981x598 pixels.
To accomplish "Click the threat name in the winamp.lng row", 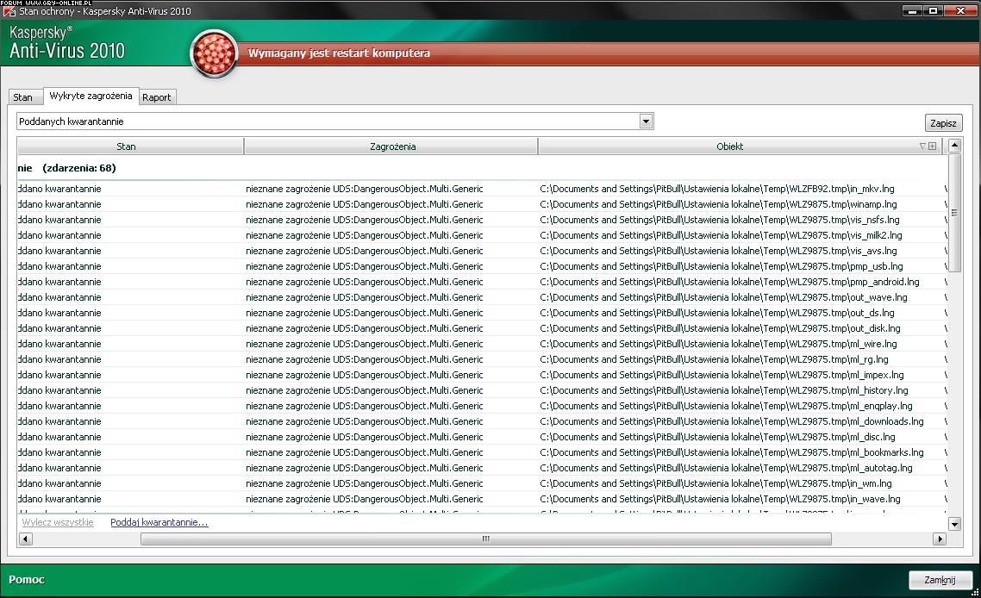I will tap(364, 204).
